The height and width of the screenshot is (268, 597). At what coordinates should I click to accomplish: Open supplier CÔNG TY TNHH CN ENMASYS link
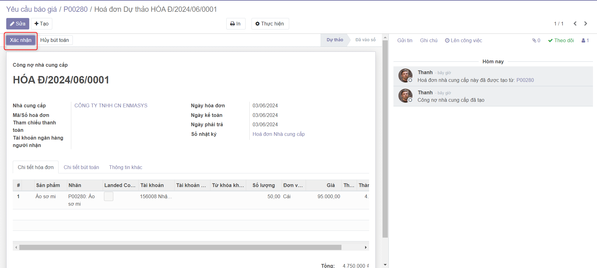(111, 105)
